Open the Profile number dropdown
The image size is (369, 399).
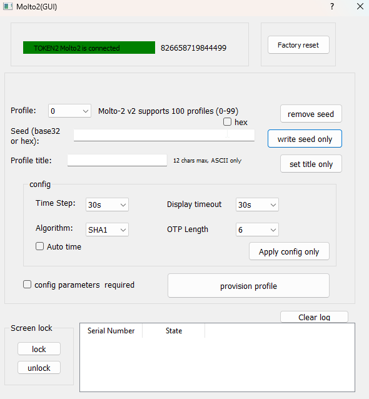69,111
